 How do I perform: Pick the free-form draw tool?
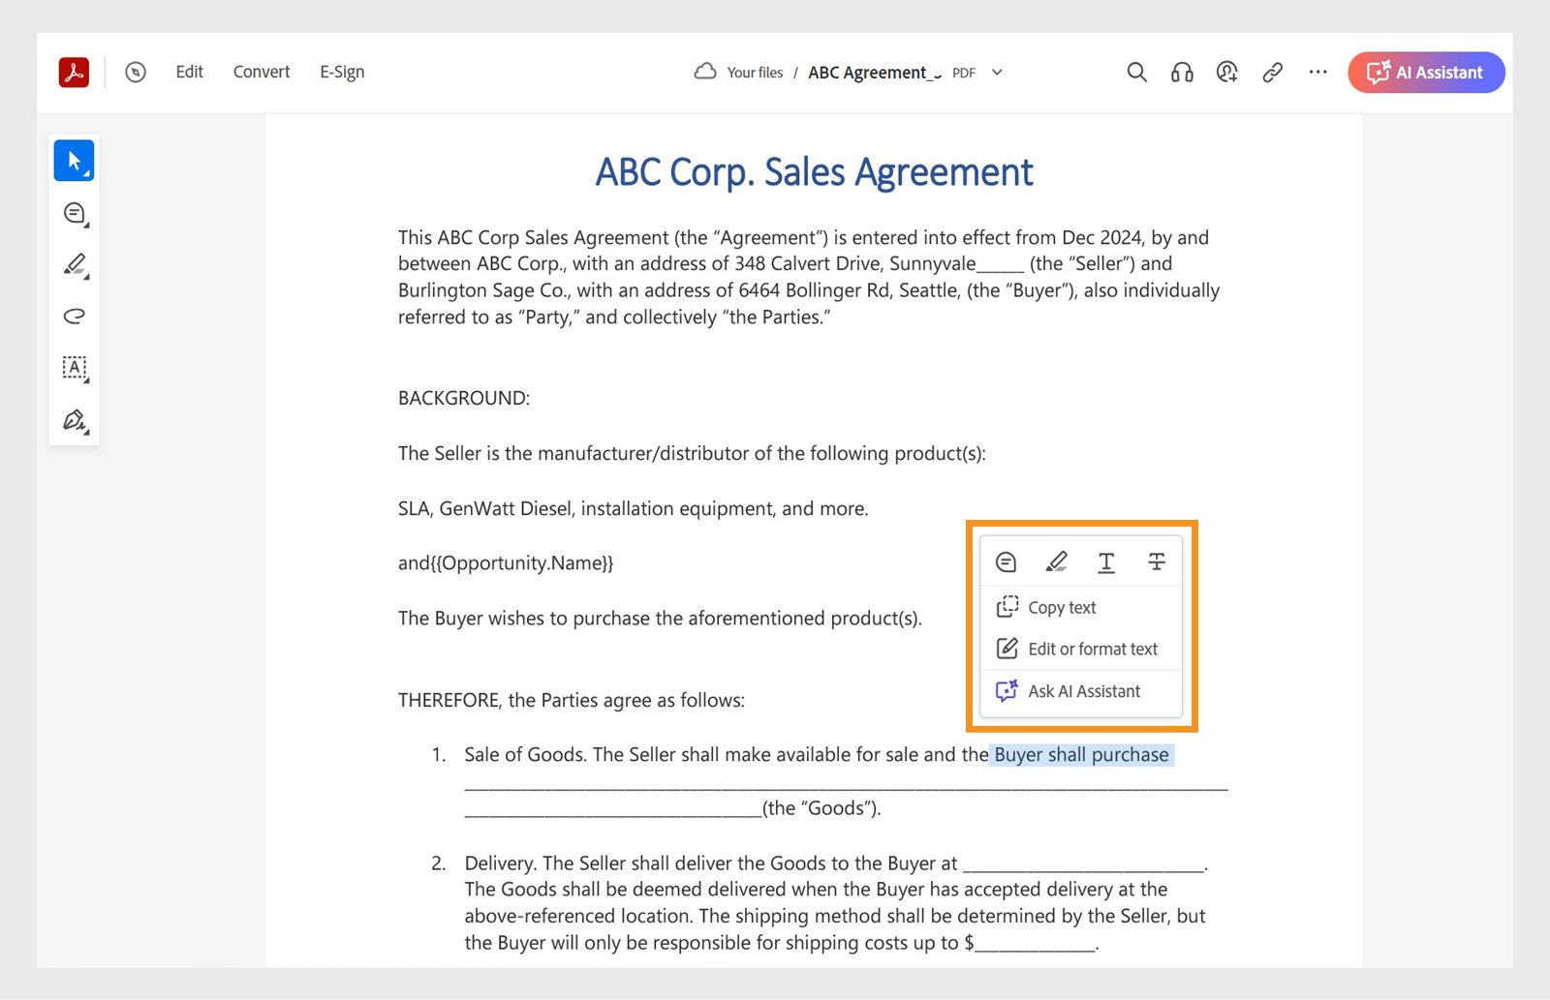click(74, 316)
